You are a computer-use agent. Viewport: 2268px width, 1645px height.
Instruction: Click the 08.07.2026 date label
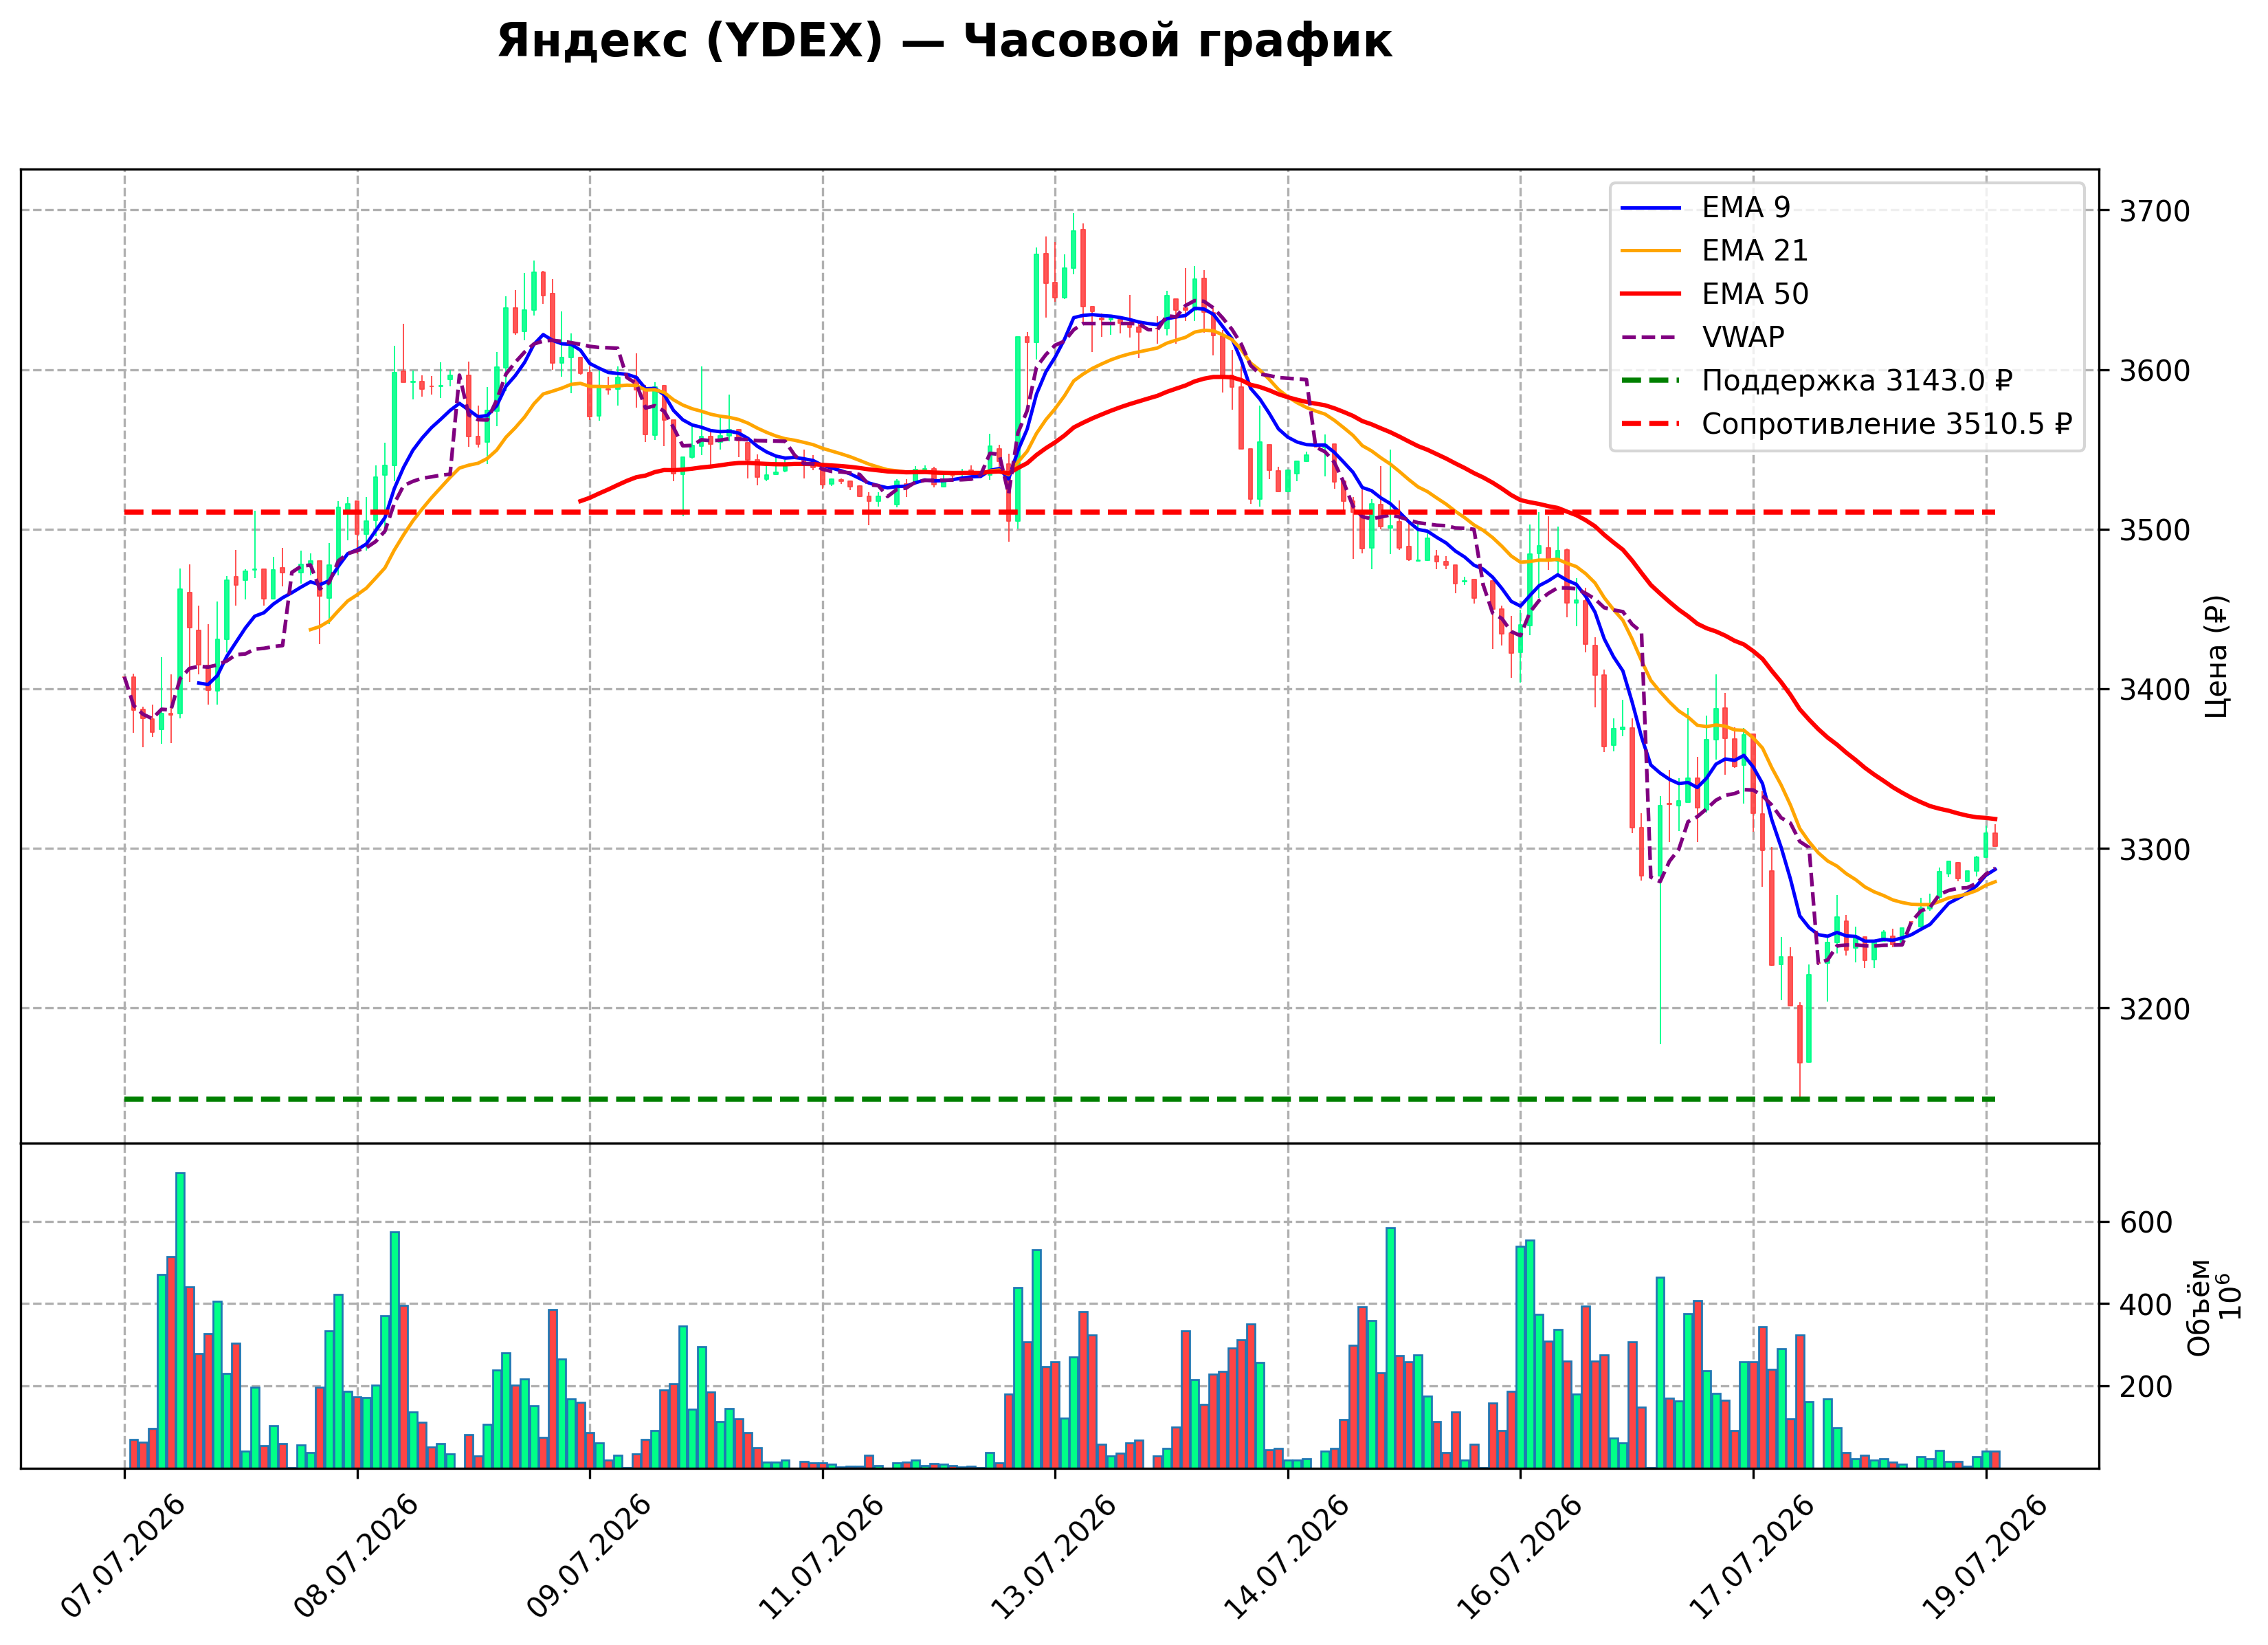(x=356, y=1557)
